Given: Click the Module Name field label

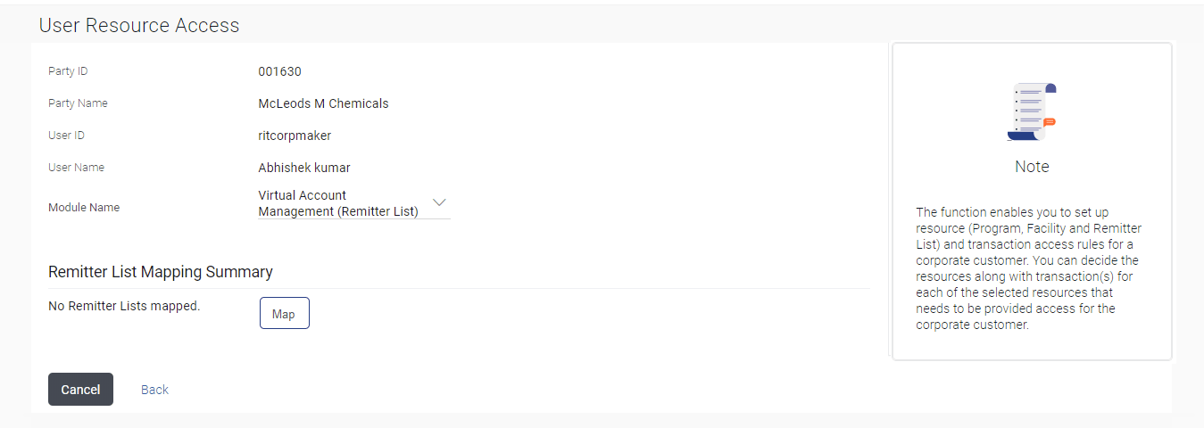Looking at the screenshot, I should (x=84, y=208).
